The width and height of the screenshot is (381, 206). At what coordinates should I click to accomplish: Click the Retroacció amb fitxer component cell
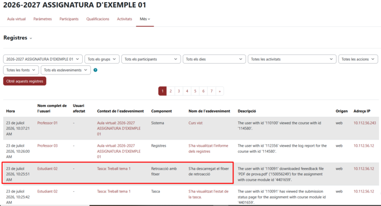[164, 171]
